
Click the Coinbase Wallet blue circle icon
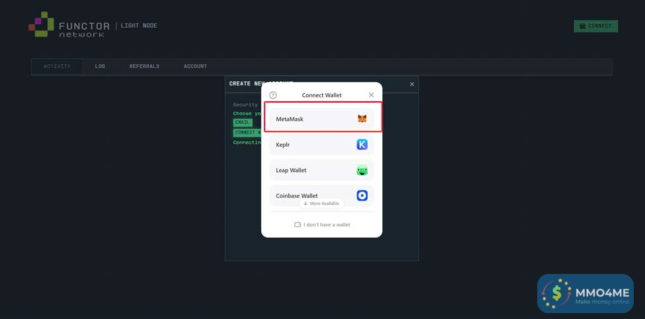362,195
